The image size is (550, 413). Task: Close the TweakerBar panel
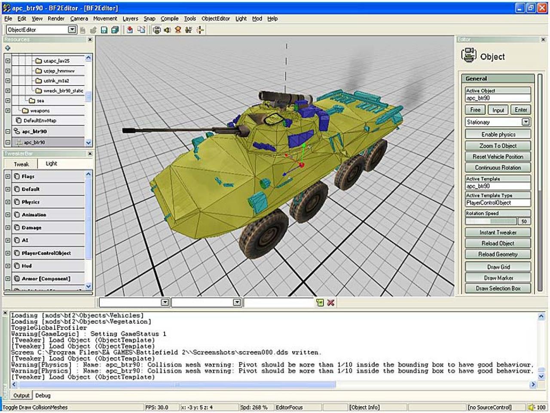coord(90,153)
